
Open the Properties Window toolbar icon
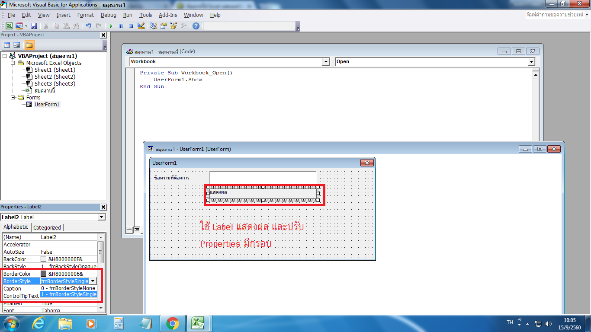click(x=164, y=26)
